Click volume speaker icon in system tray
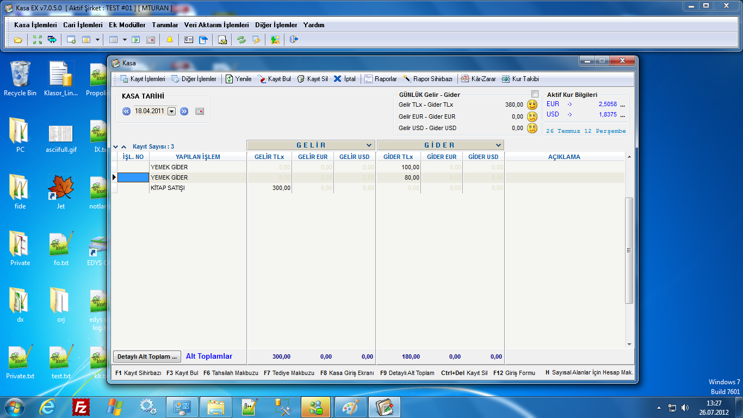Image resolution: width=743 pixels, height=418 pixels. (685, 407)
